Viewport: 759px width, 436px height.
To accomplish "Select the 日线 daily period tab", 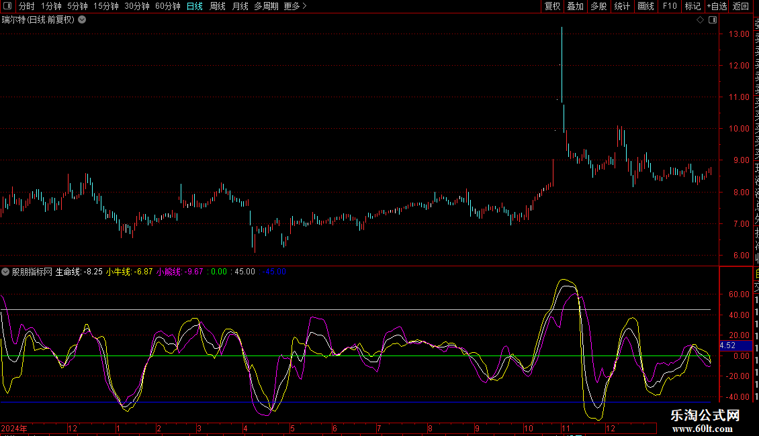I will click(195, 6).
